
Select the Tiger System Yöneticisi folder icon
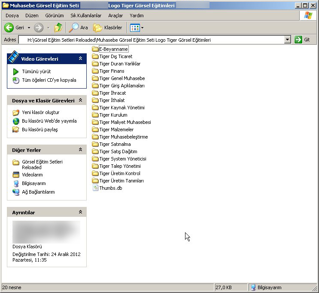click(95, 159)
